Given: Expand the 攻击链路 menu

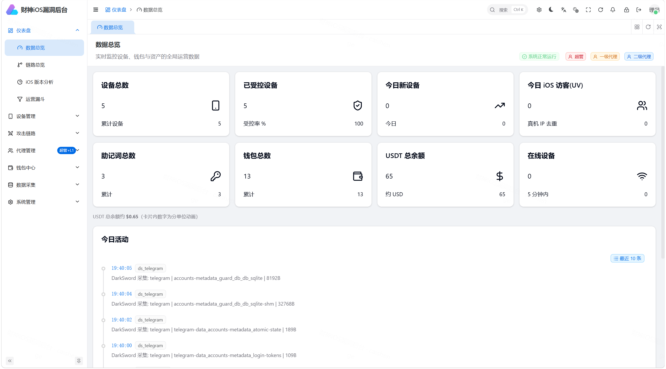Looking at the screenshot, I should pos(44,133).
